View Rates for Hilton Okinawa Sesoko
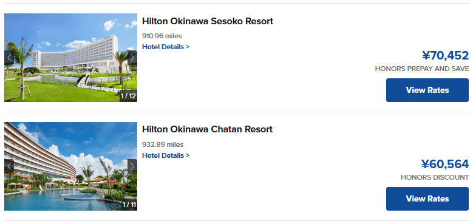This screenshot has height=224, width=473. 427,90
